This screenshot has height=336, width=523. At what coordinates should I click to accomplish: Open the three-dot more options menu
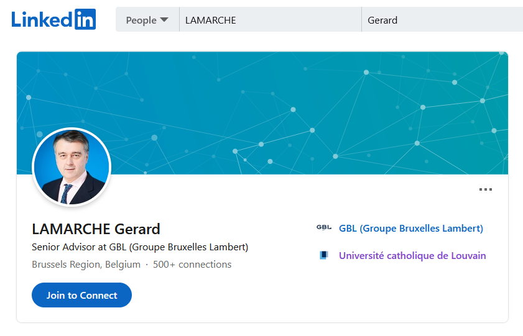pyautogui.click(x=485, y=189)
